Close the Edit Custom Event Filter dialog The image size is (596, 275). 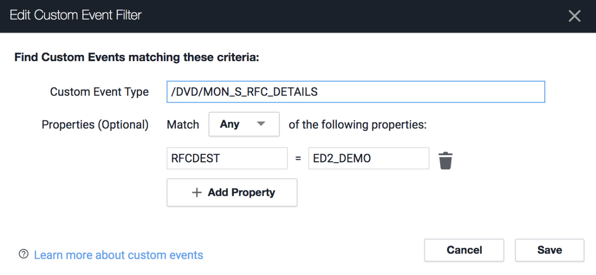coord(574,16)
